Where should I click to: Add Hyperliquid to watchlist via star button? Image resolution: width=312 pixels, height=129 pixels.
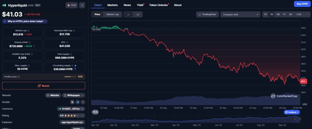click(x=72, y=5)
